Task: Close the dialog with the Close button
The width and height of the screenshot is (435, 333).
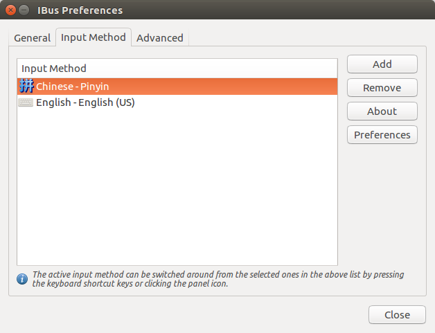Action: pos(397,315)
